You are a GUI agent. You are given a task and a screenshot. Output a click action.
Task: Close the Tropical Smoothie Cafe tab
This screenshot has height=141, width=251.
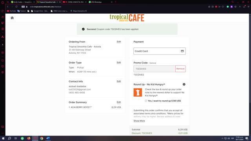click(60, 2)
